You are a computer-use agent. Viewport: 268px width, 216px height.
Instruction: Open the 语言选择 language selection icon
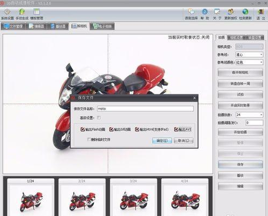point(191,14)
